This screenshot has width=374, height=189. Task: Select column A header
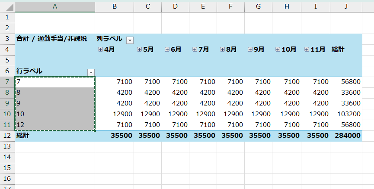[x=55, y=7]
